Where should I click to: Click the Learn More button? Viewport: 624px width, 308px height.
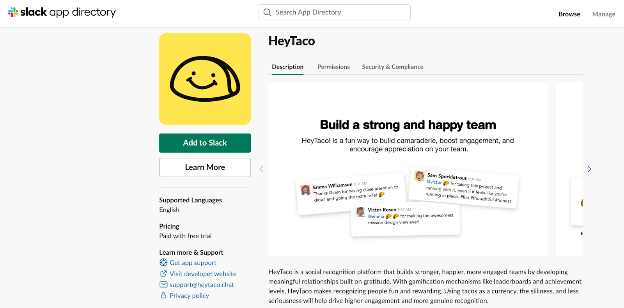pos(205,167)
